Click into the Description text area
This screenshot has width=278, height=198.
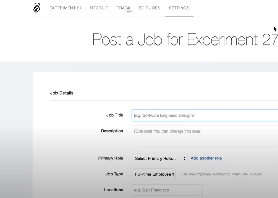tap(205, 136)
